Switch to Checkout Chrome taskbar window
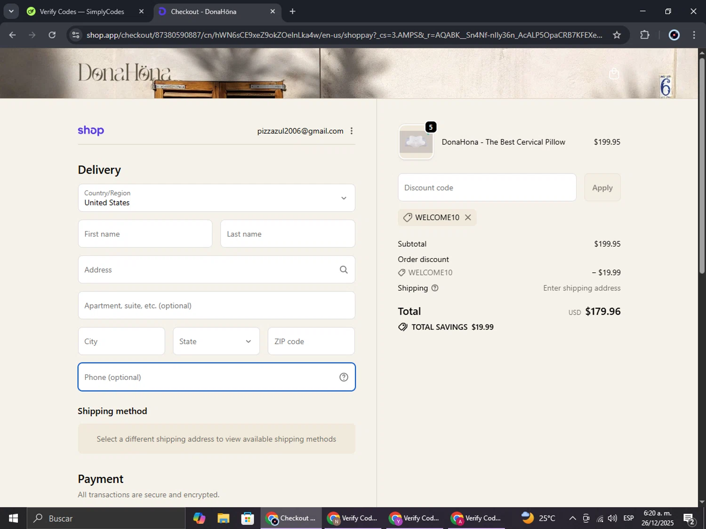The image size is (706, 529). click(291, 518)
